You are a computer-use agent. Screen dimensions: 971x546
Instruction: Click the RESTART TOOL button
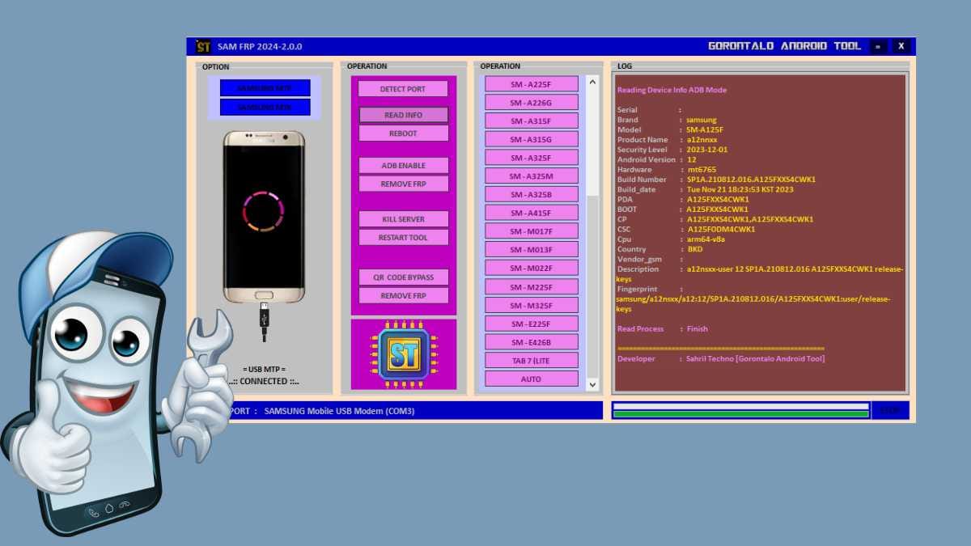(x=403, y=238)
